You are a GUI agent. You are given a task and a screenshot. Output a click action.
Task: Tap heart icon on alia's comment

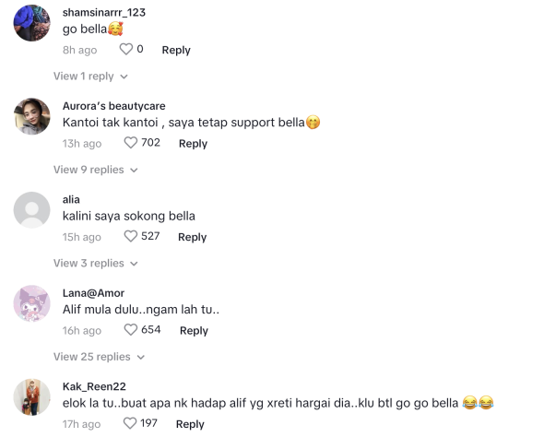coord(131,236)
